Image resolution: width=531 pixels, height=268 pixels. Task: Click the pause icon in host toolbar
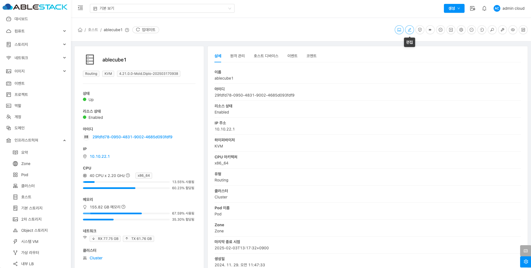[440, 30]
